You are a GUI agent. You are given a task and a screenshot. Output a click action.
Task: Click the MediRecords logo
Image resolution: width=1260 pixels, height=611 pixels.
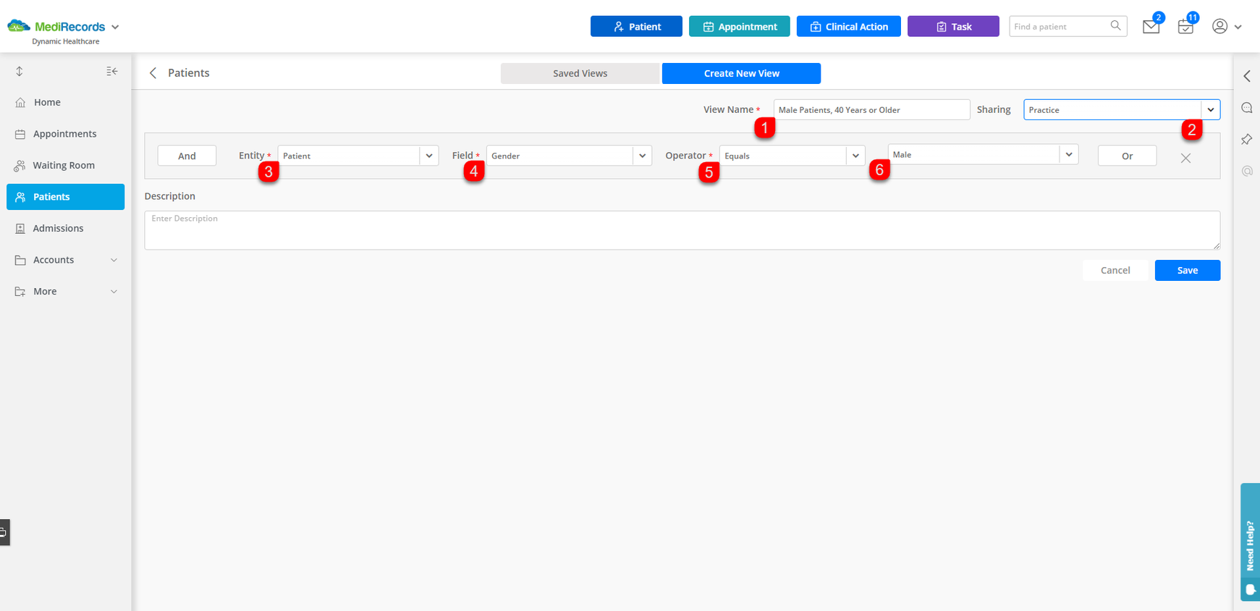pyautogui.click(x=56, y=27)
